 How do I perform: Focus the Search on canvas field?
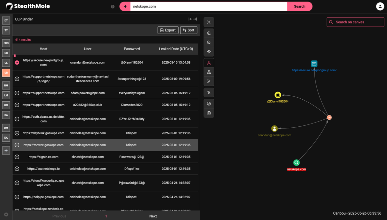click(355, 22)
